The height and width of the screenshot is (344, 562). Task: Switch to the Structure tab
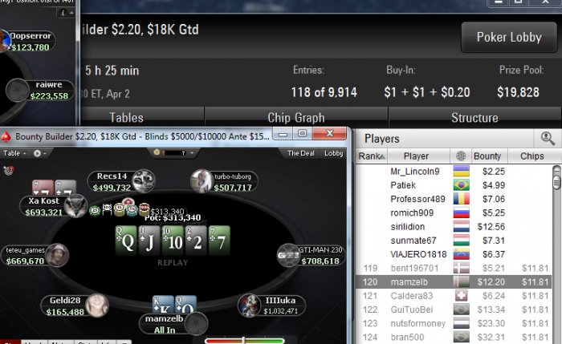(474, 117)
